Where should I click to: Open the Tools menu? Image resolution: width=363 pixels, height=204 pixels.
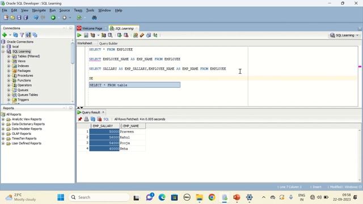click(x=90, y=10)
